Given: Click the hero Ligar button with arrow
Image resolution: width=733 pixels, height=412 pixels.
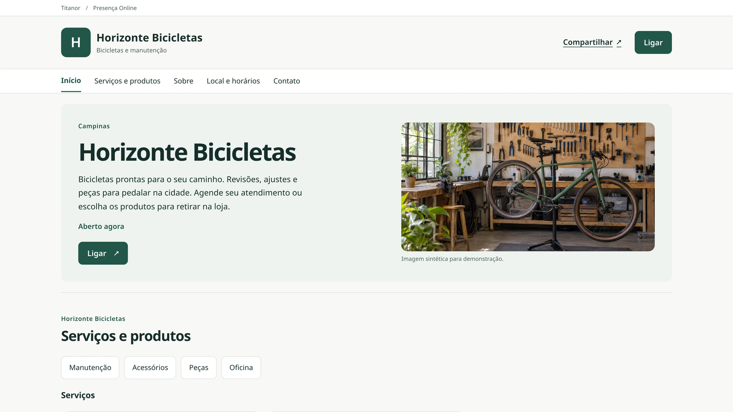Looking at the screenshot, I should tap(103, 253).
